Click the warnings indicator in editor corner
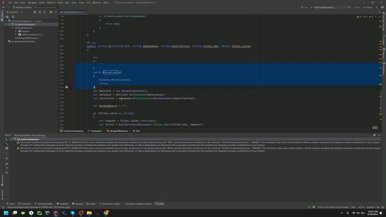Image resolution: width=386 pixels, height=217 pixels. click(x=359, y=17)
